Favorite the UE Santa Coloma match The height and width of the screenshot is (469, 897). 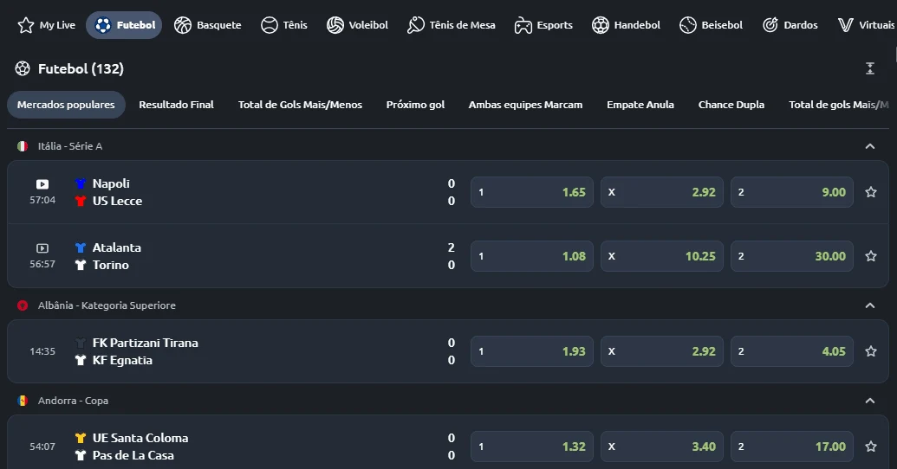tap(871, 447)
